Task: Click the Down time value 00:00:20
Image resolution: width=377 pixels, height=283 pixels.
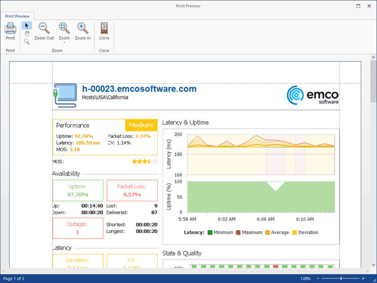Action: 92,213
